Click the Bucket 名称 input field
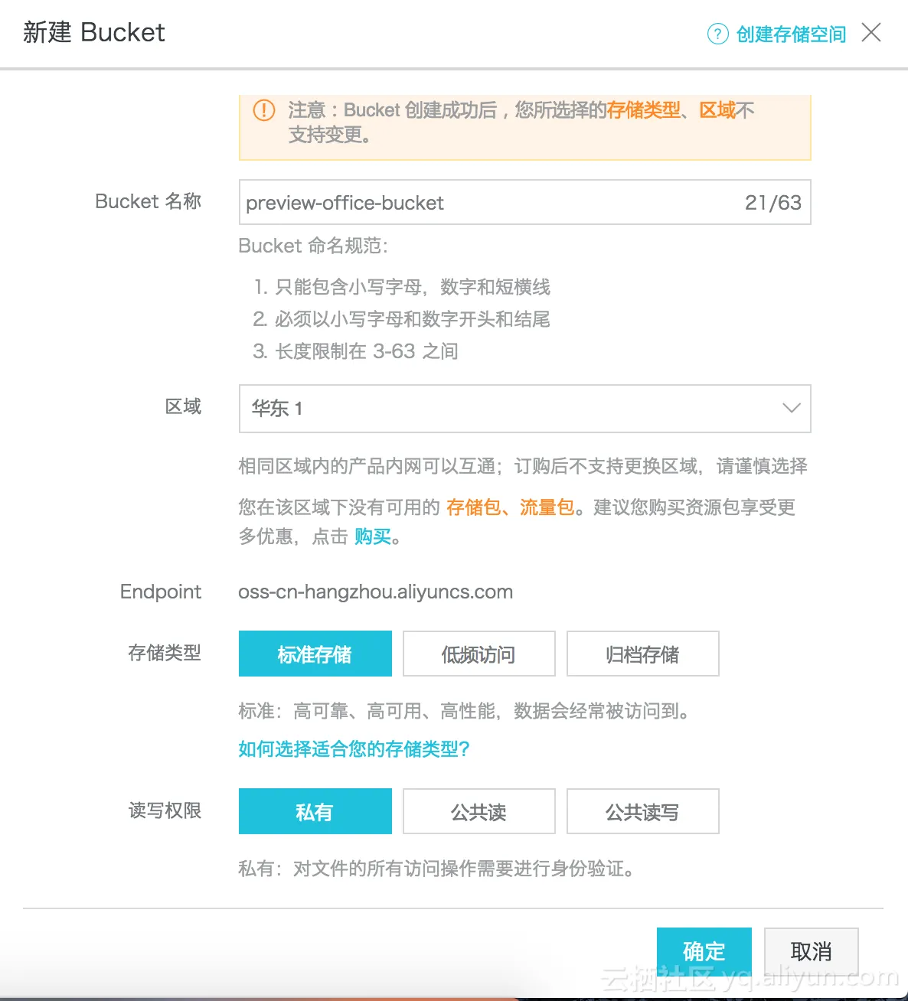908x1001 pixels. pyautogui.click(x=490, y=203)
